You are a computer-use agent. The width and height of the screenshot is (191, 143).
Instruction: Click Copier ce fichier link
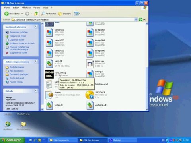pyautogui.click(x=17, y=40)
